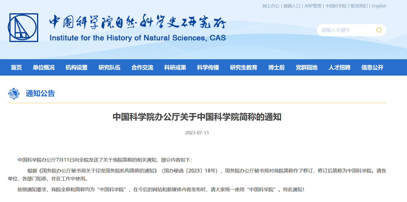Click the 通知公告 section star icon
This screenshot has height=202, width=407.
click(x=14, y=94)
